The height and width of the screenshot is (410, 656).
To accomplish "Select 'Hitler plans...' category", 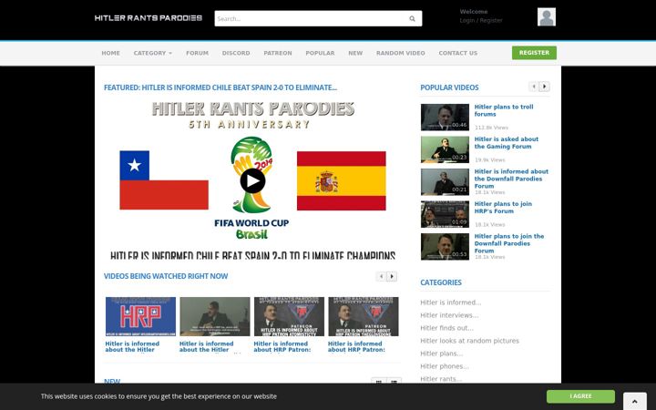I will (x=441, y=354).
